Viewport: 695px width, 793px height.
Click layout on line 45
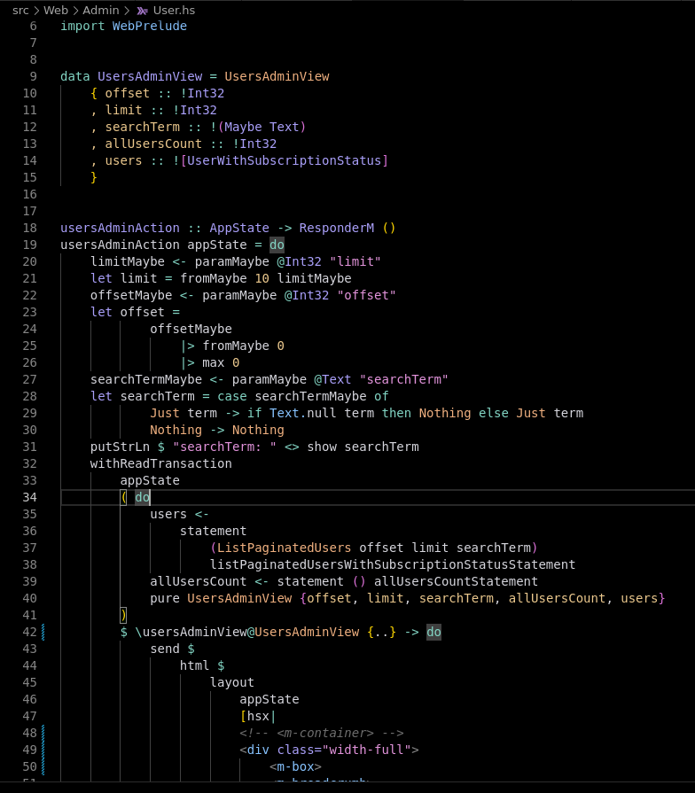click(231, 683)
